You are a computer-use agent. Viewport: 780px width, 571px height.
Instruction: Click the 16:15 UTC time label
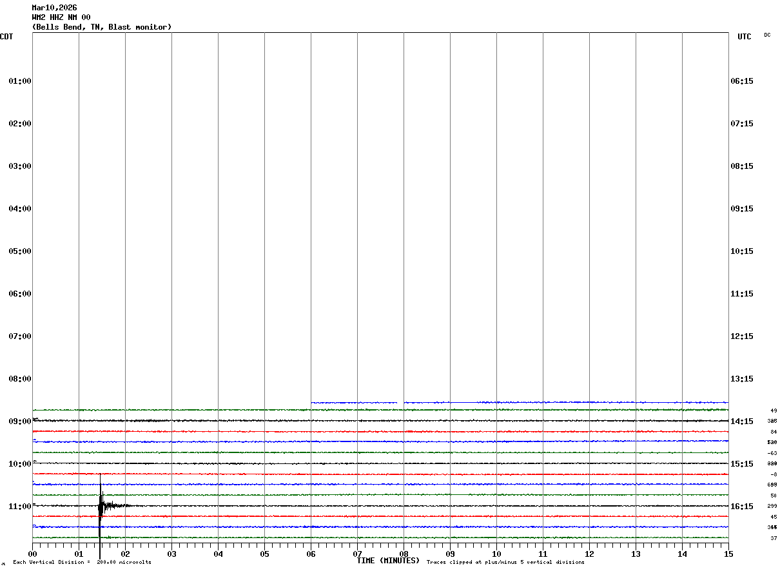(742, 507)
